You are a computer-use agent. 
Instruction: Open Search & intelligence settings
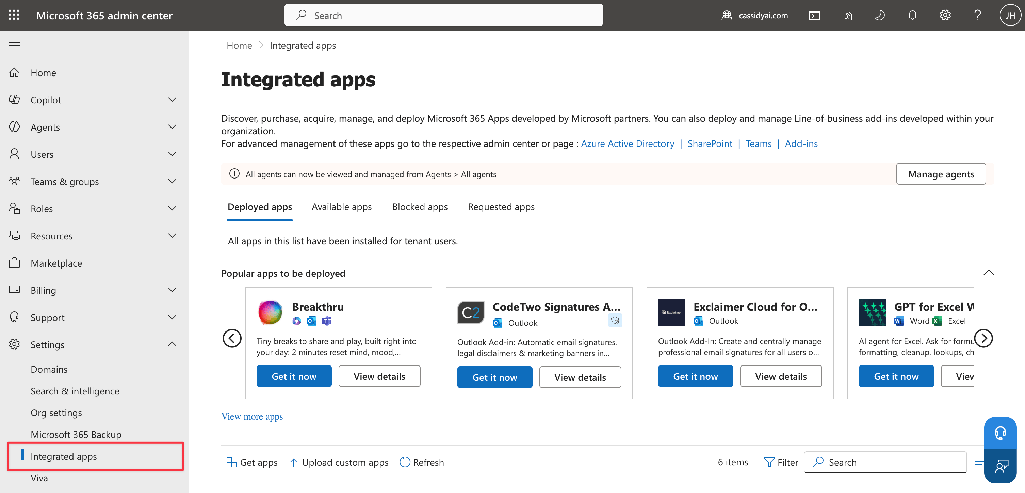point(75,391)
